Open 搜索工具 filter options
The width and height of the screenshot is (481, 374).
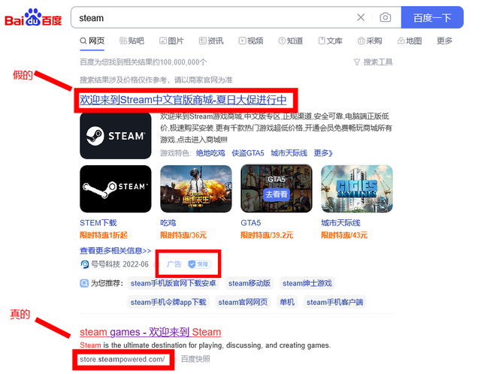click(x=374, y=62)
